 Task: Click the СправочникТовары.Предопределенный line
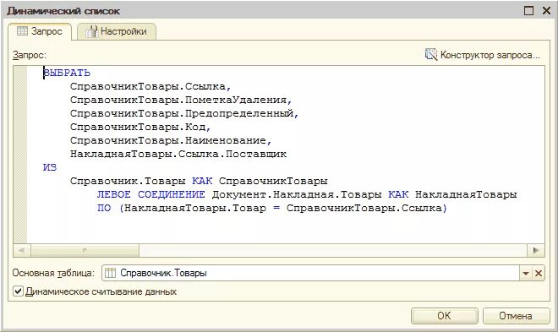(184, 113)
